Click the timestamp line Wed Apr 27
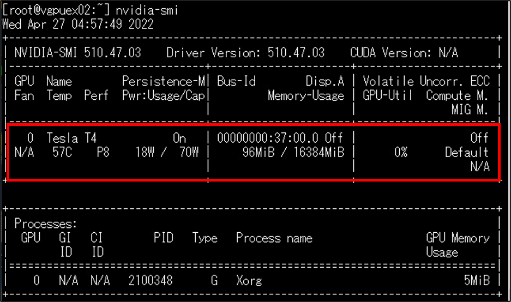This screenshot has height=302, width=511. tap(78, 24)
